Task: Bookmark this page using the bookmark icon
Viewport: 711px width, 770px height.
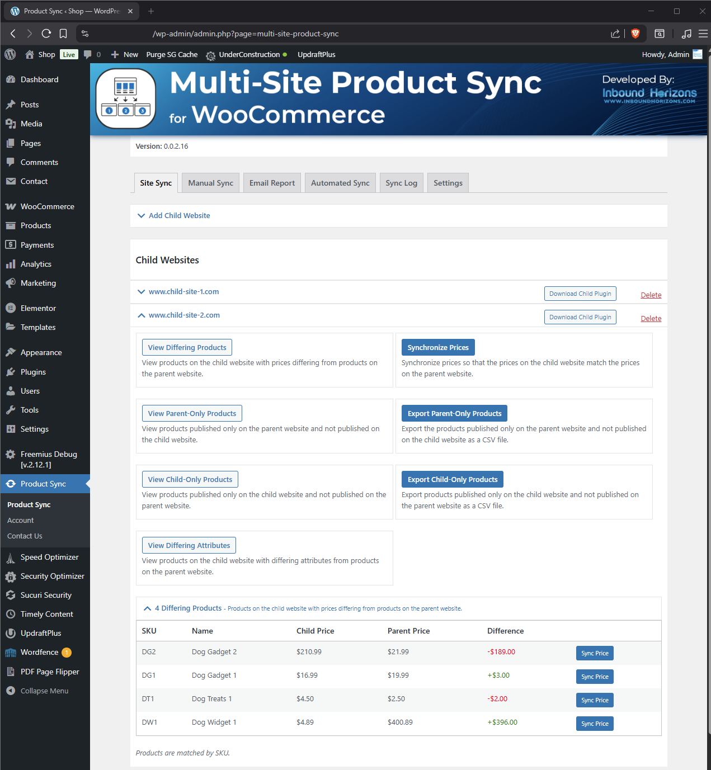Action: point(63,34)
